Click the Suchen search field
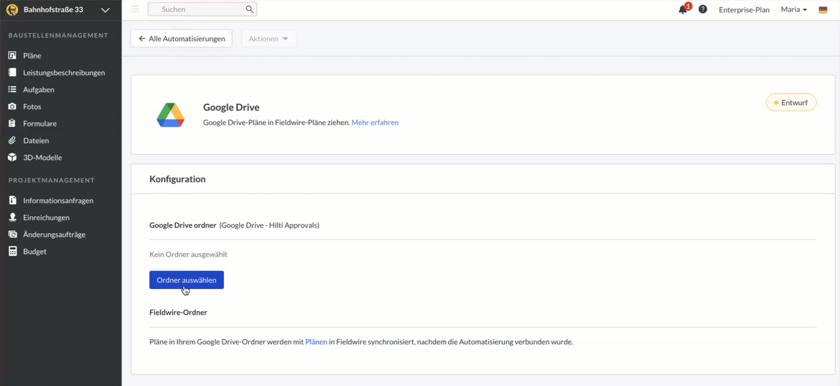Viewport: 840px width, 386px height. click(202, 9)
